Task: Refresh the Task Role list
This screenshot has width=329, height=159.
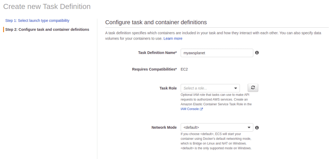Action: tap(253, 88)
